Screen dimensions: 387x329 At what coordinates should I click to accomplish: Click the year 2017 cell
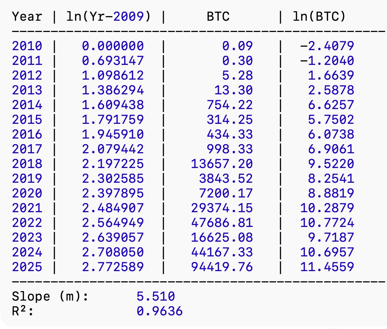[27, 149]
